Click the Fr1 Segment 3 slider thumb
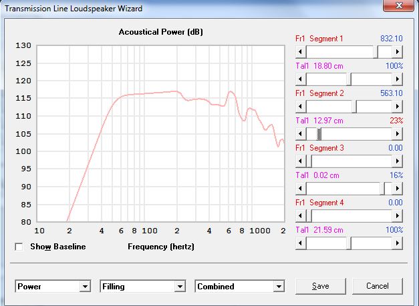The width and height of the screenshot is (419, 306). tap(309, 161)
